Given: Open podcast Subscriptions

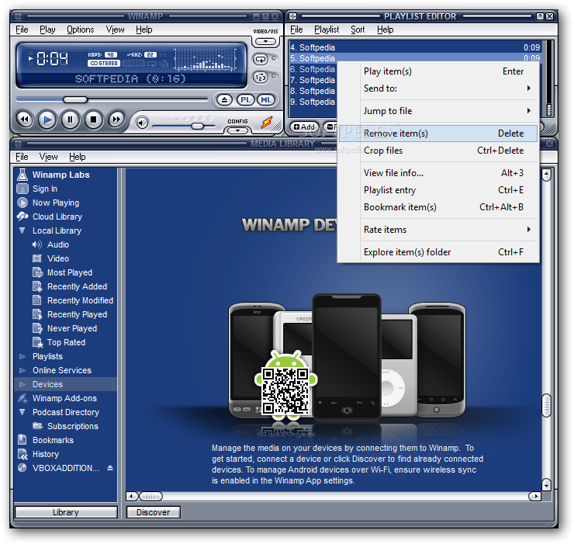Looking at the screenshot, I should tap(72, 426).
